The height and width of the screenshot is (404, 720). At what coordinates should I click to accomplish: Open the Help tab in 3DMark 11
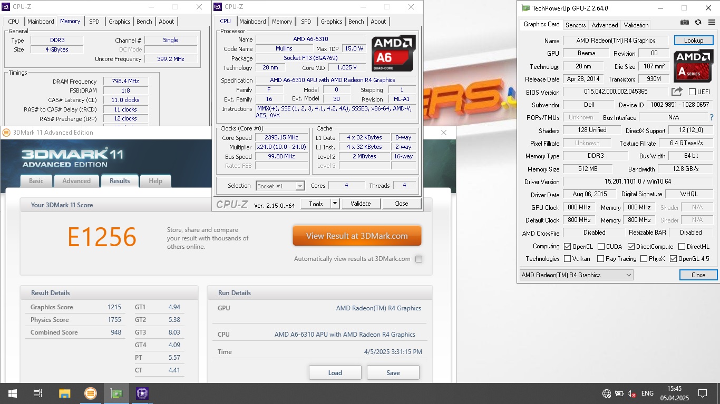155,180
